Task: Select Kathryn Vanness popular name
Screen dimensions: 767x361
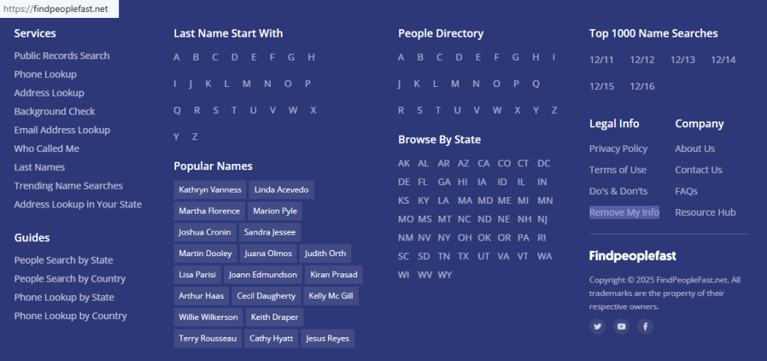Action: pos(210,190)
